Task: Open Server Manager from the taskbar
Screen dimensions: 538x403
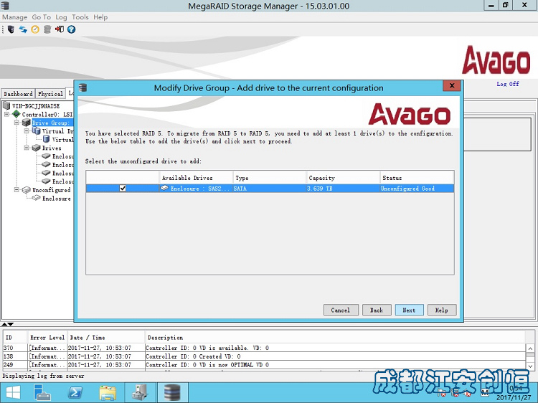Action: pyautogui.click(x=42, y=393)
